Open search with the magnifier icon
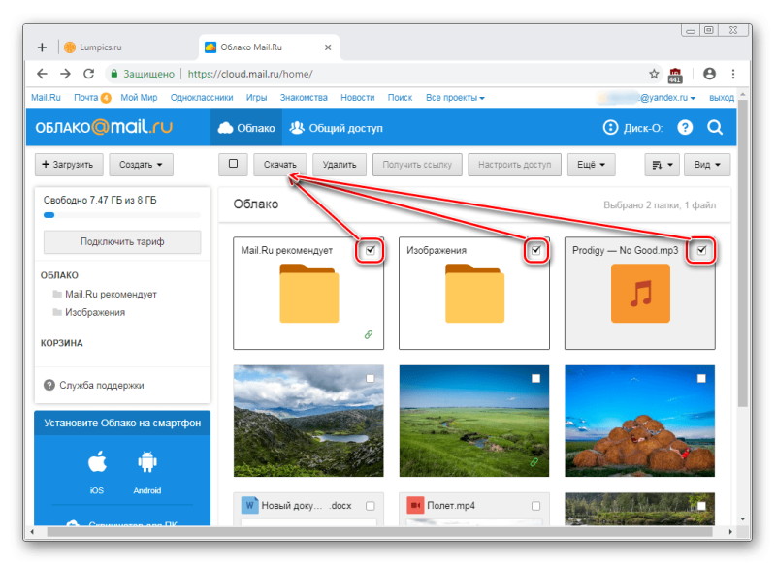This screenshot has height=565, width=776. [x=715, y=128]
